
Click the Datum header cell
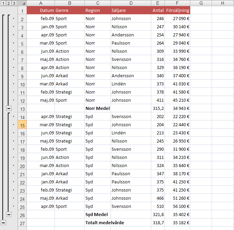[41, 10]
